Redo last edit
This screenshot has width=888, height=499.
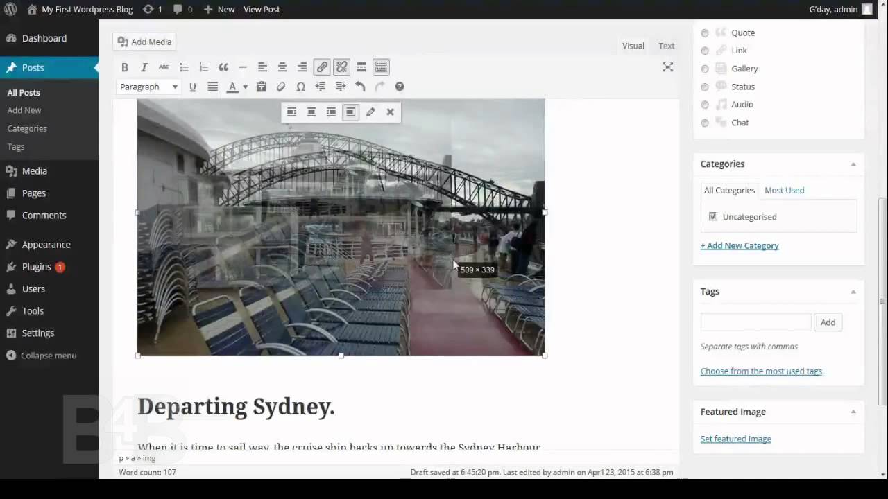(x=379, y=87)
